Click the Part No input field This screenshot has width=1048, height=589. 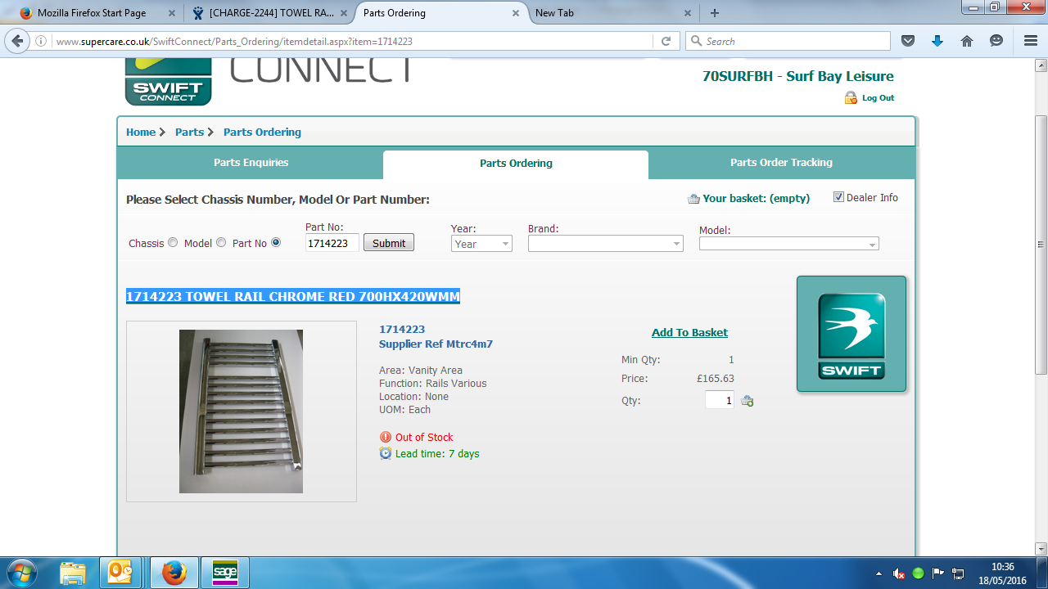(332, 243)
